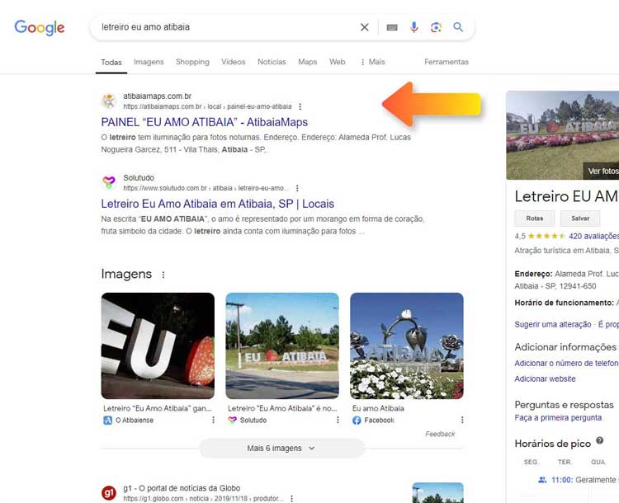The height and width of the screenshot is (503, 619).
Task: Click Solutudo source icon under image
Action: (232, 421)
